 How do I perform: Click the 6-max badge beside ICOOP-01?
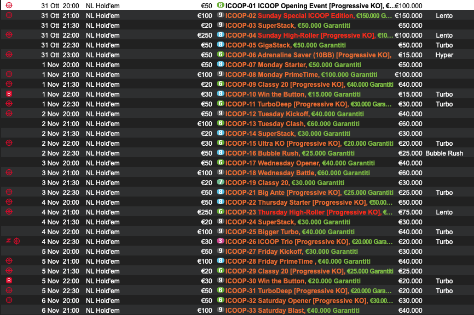tap(221, 5)
